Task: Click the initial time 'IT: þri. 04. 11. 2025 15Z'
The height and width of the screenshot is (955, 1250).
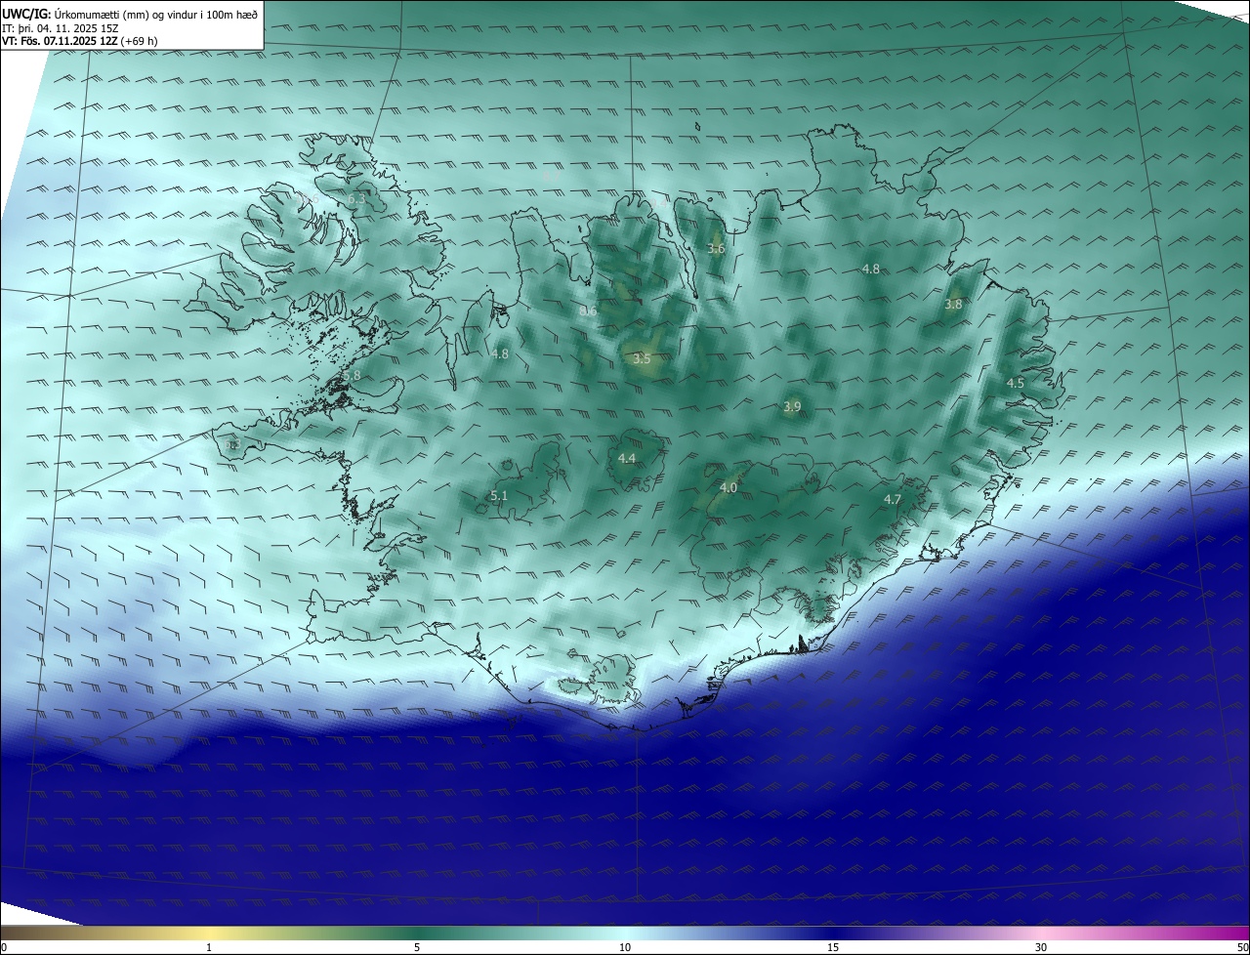Action: click(x=60, y=27)
